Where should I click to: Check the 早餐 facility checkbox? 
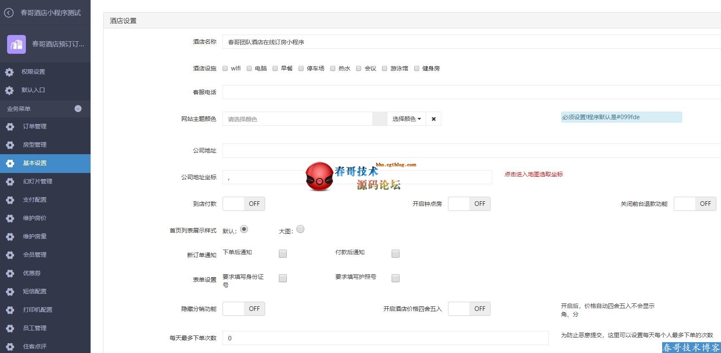pos(275,68)
